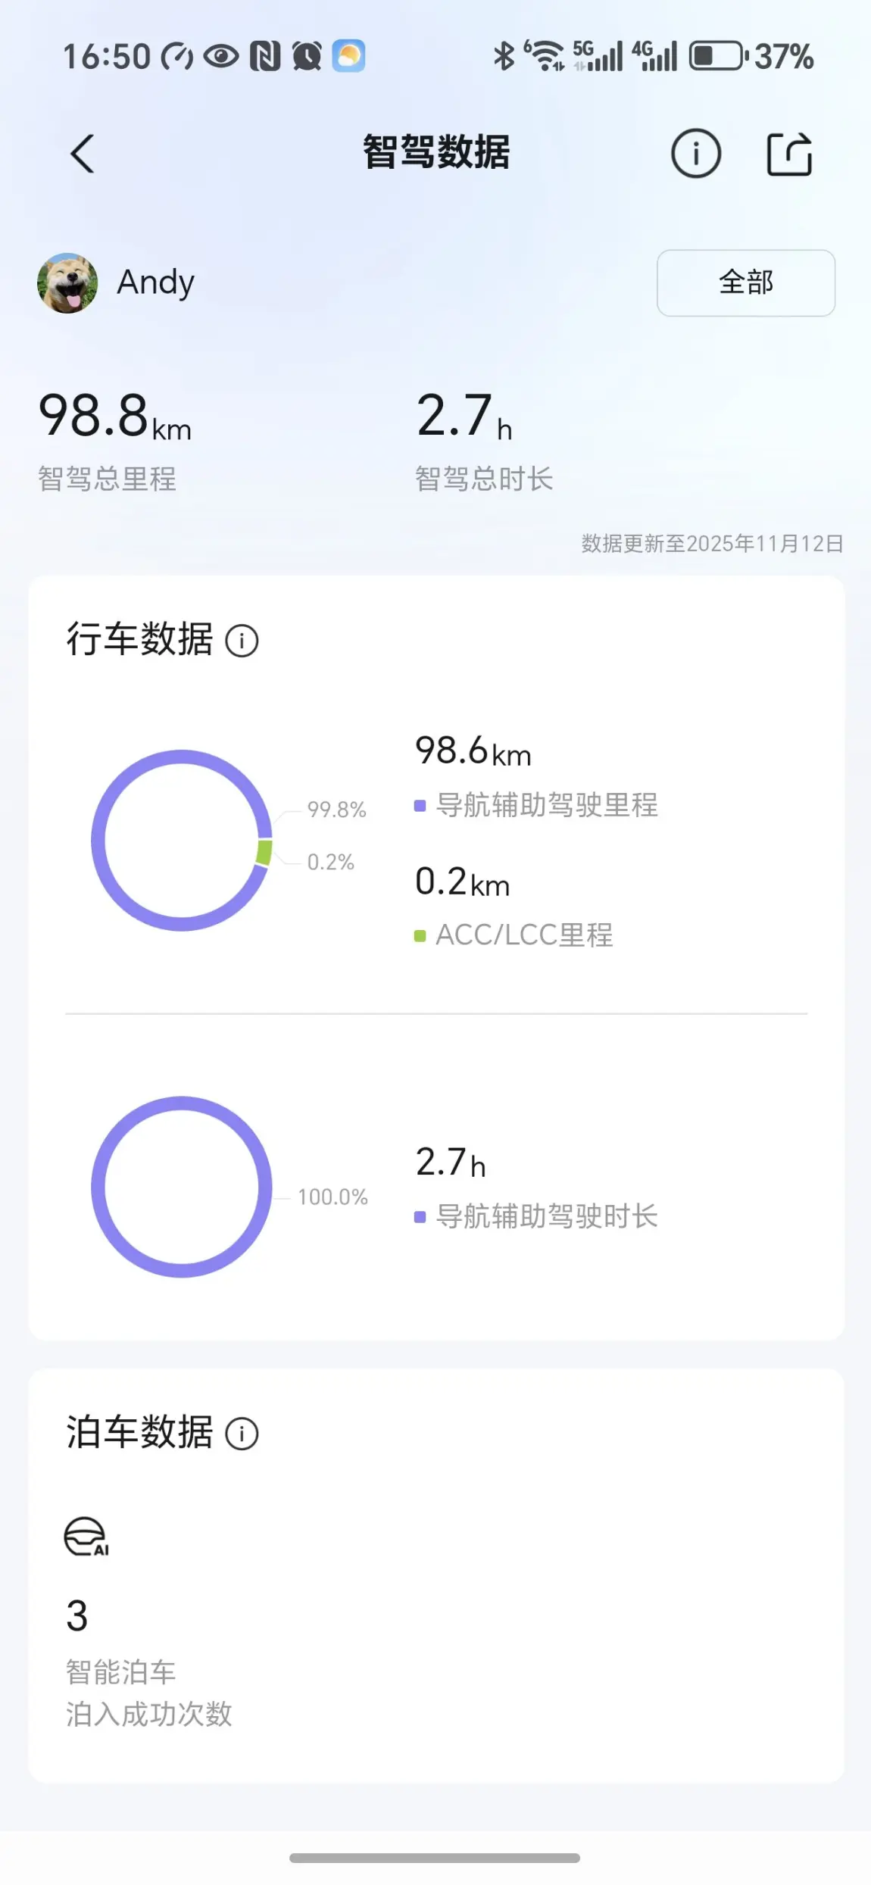
Task: Tap info icon beside 泊车数据
Action: [242, 1434]
